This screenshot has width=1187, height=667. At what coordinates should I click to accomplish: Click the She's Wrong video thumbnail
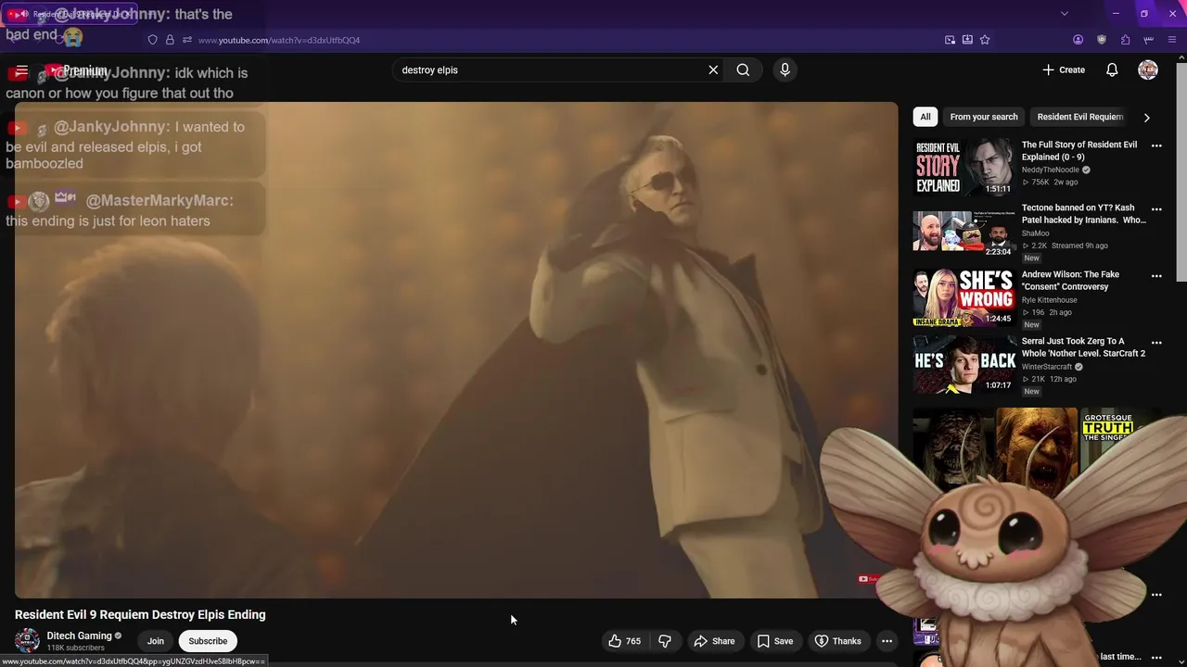click(964, 298)
